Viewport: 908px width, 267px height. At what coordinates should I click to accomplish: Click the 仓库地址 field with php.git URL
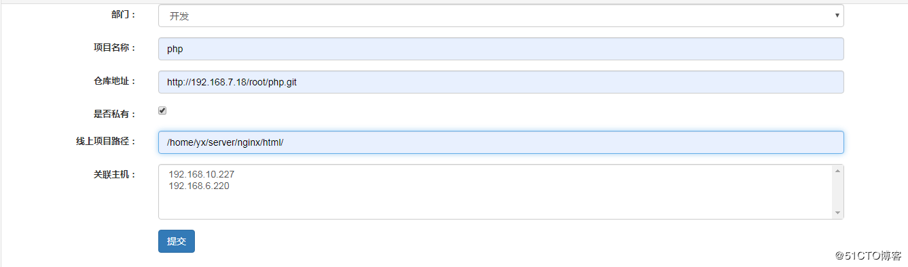(501, 82)
